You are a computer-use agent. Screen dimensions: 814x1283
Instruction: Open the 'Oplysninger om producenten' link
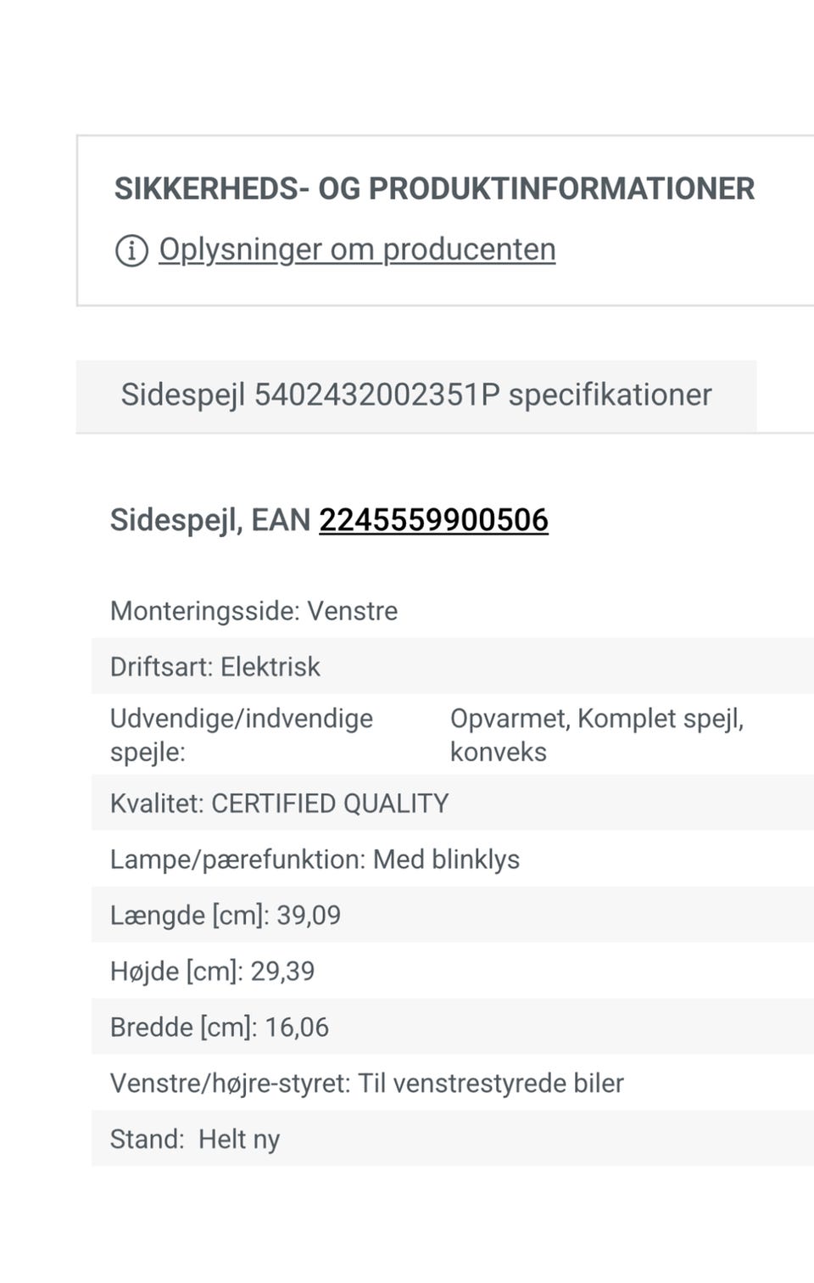point(357,249)
